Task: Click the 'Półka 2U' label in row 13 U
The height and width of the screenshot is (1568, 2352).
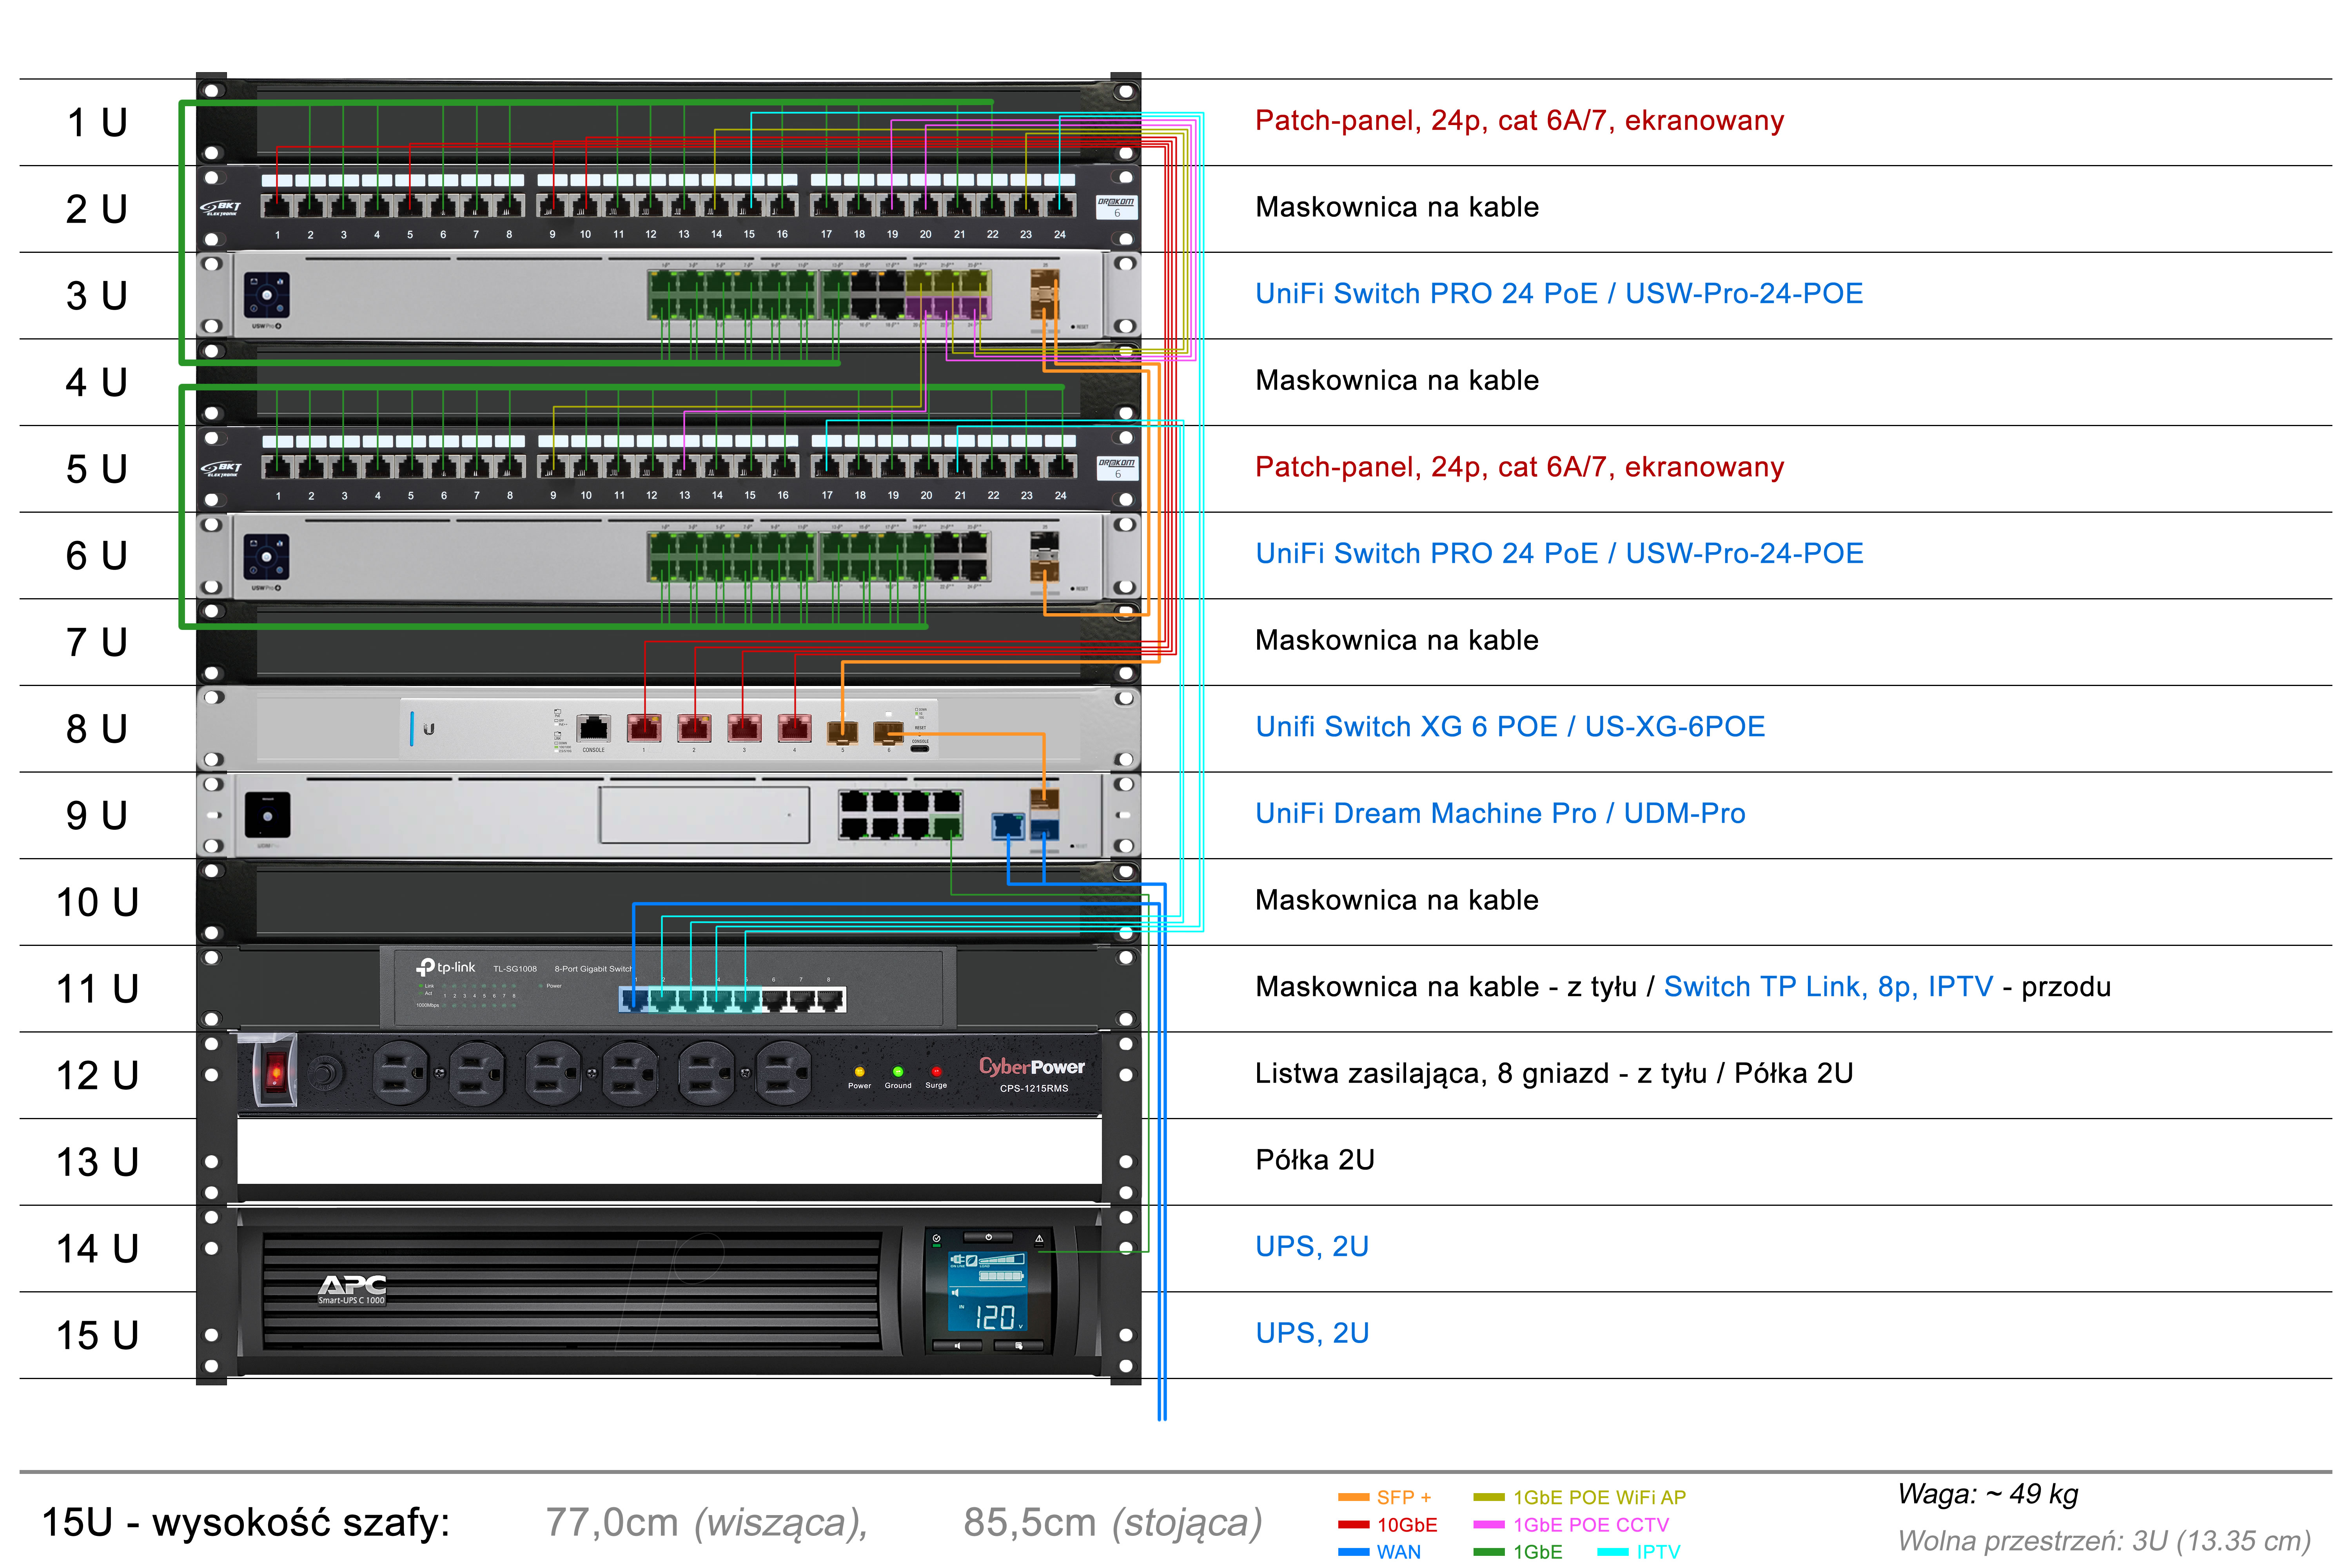Action: pos(1315,1160)
